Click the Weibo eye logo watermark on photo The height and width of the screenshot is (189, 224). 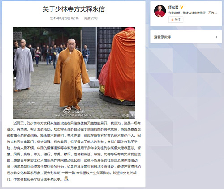click(66, 111)
